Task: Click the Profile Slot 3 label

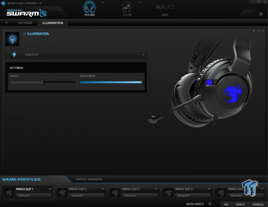Action: 131,189
